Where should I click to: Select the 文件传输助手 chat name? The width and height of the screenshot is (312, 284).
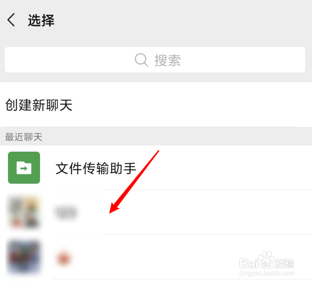coord(96,168)
